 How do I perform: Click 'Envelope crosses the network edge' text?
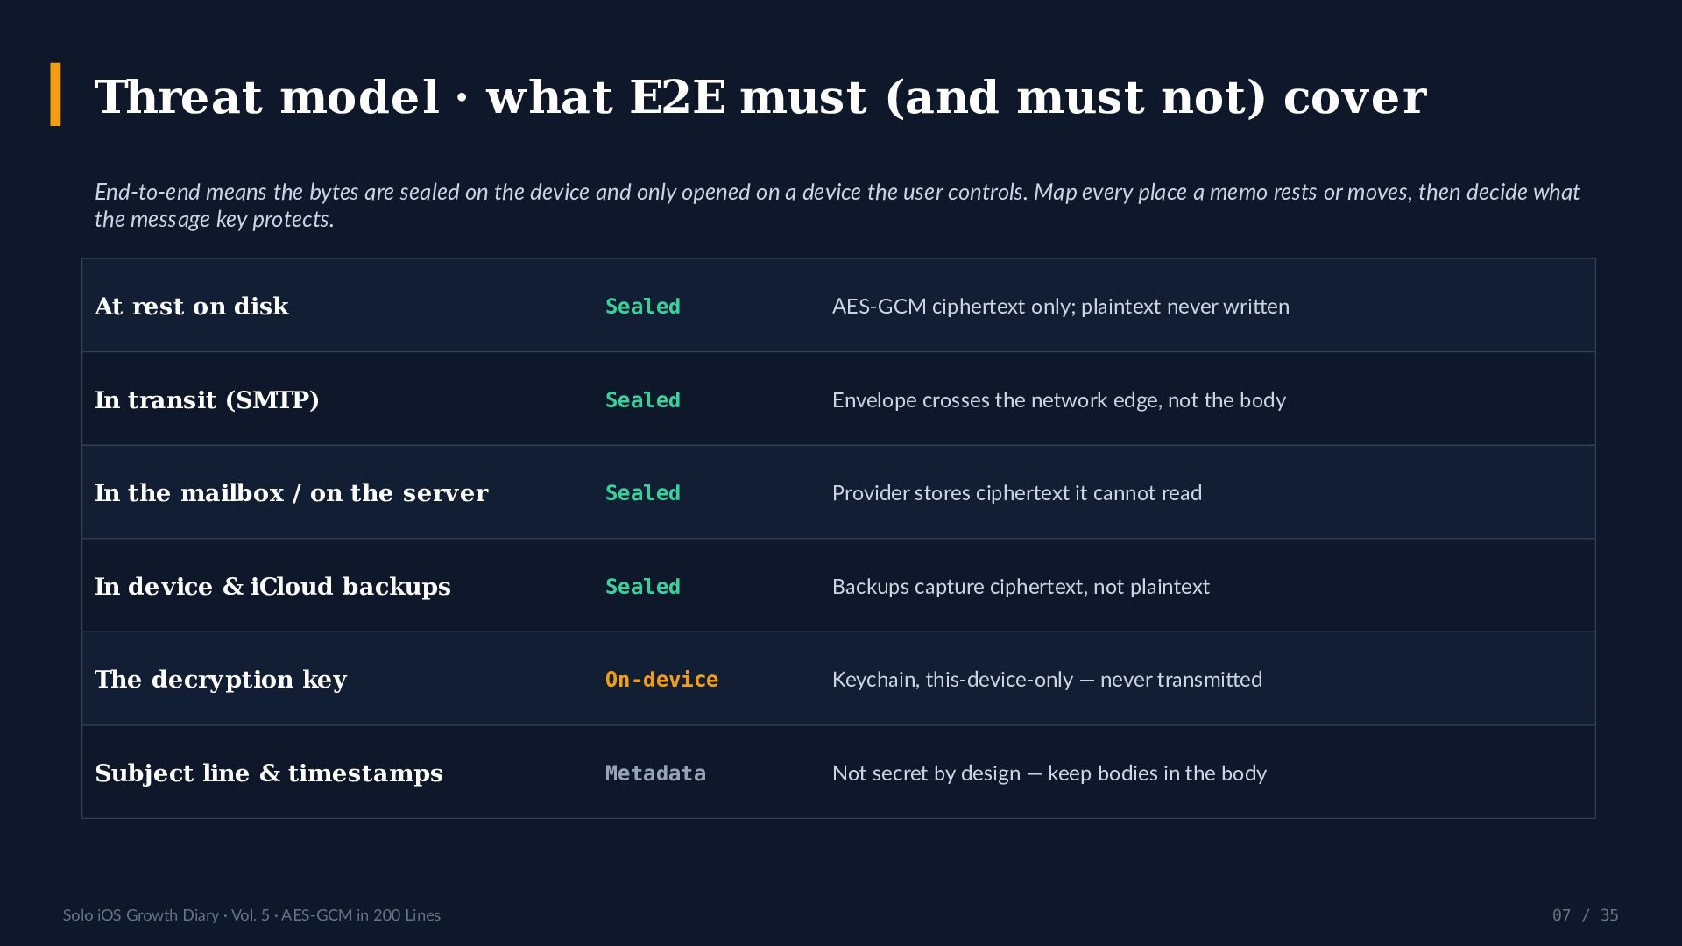(1059, 400)
